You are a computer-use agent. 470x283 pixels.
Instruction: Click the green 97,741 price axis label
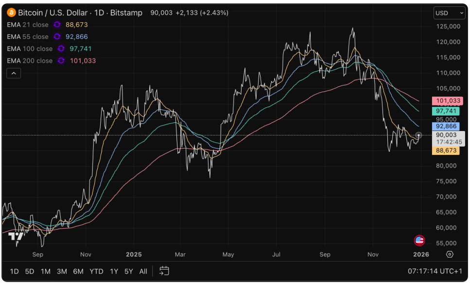pyautogui.click(x=446, y=111)
